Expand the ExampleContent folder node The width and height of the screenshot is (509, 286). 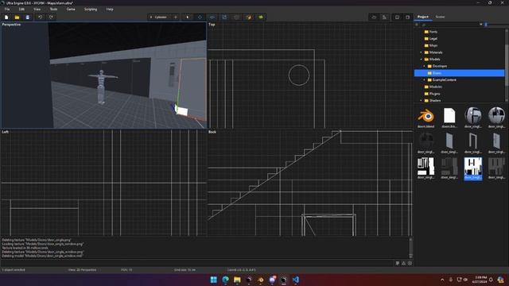tap(424, 79)
